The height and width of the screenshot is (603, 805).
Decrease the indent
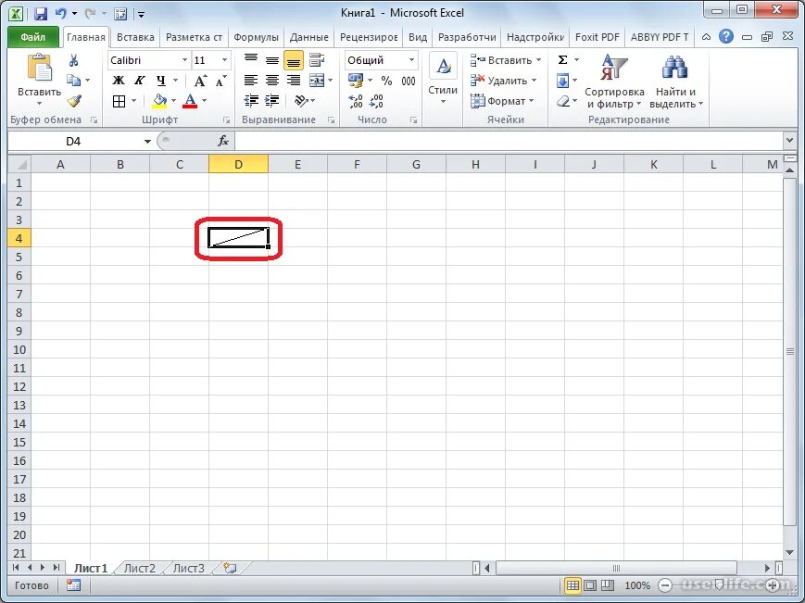251,101
